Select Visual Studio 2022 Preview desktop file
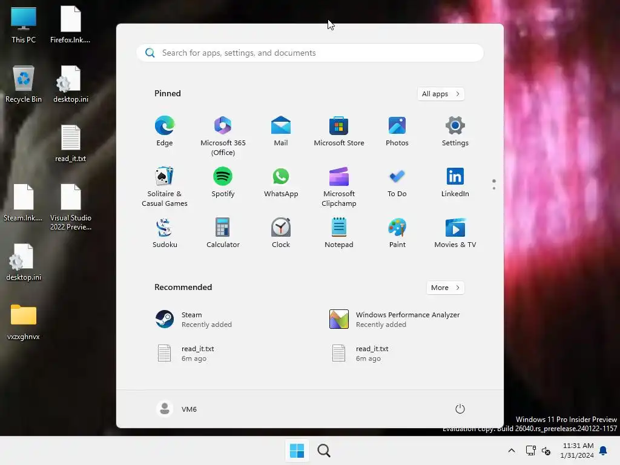The height and width of the screenshot is (465, 620). click(70, 207)
